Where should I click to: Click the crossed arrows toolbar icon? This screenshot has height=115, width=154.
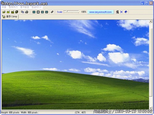click(x=52, y=12)
